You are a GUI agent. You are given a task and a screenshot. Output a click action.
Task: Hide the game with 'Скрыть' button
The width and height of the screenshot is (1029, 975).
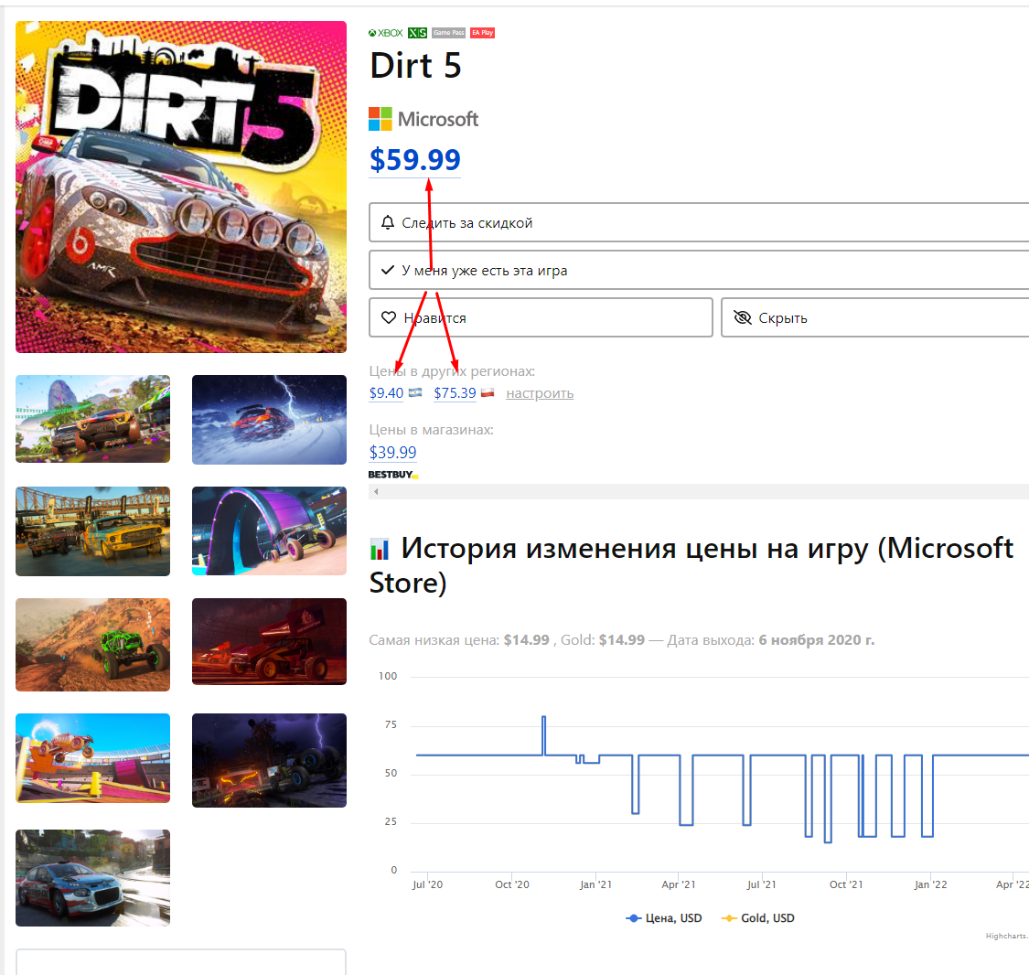[x=874, y=317]
